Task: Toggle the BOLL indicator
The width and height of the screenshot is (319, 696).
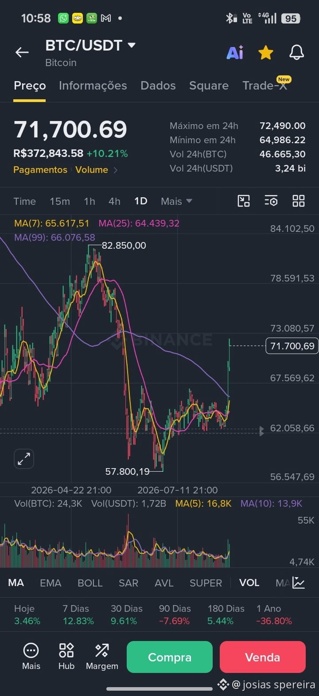Action: click(x=90, y=583)
